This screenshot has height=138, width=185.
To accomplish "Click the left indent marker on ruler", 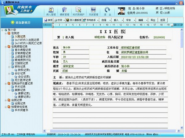I will (53, 25).
